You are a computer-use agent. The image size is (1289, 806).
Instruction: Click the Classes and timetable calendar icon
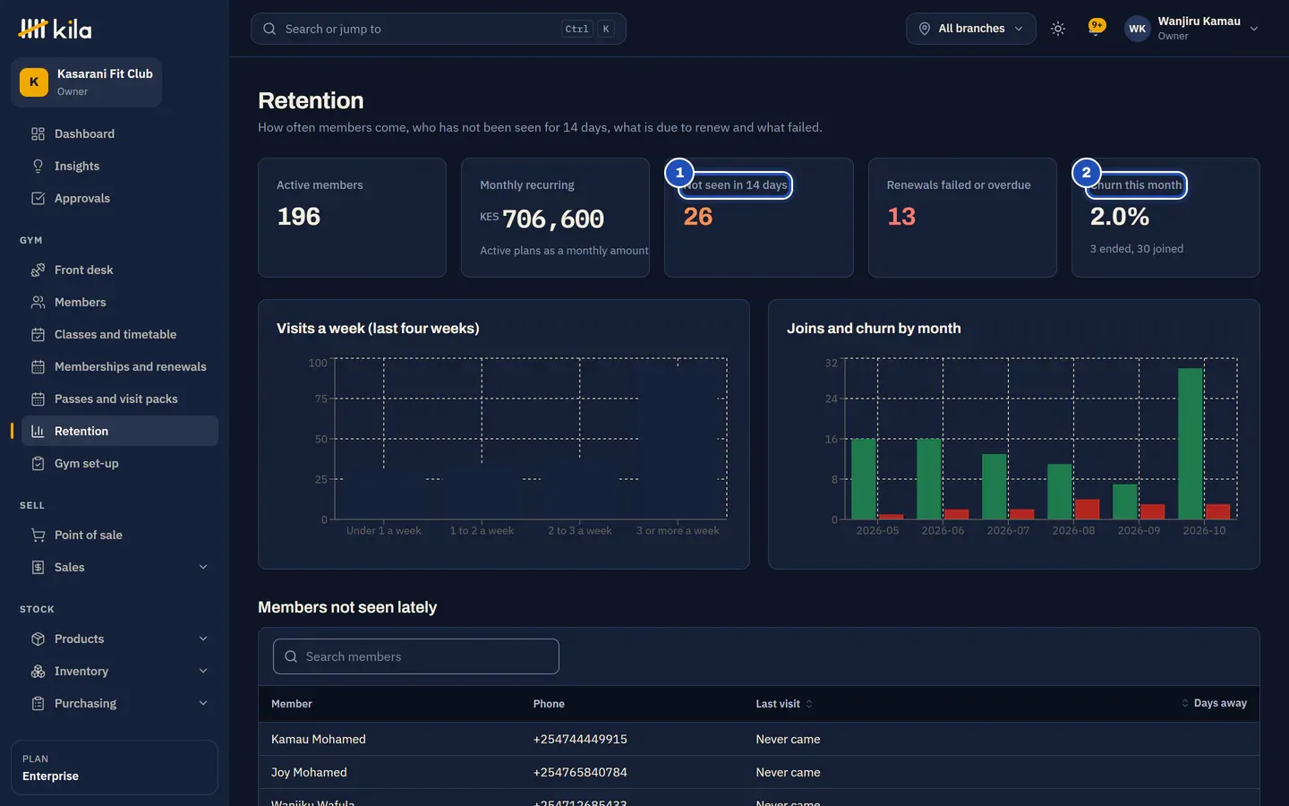click(38, 335)
